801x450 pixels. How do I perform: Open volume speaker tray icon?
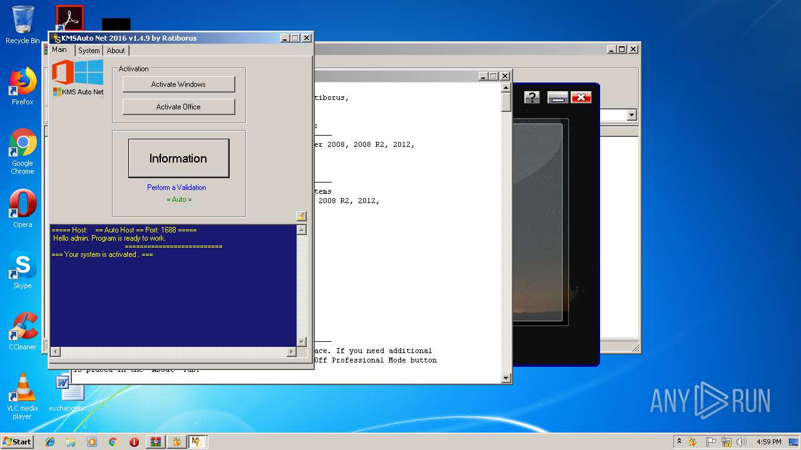(x=742, y=442)
